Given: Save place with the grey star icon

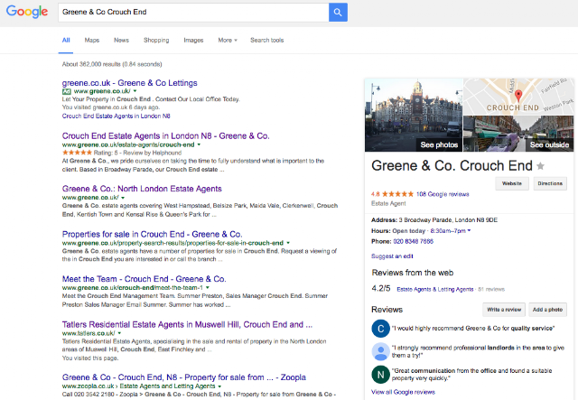Looking at the screenshot, I should click(x=540, y=166).
